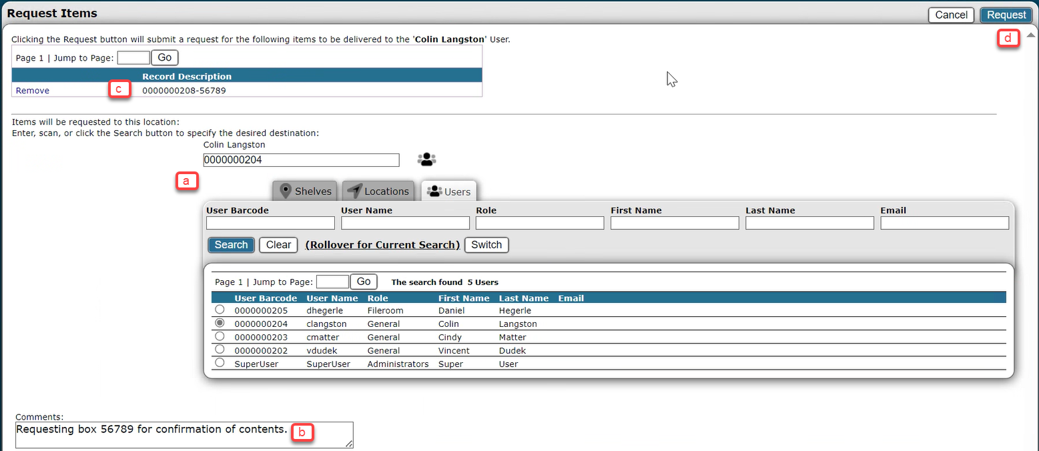Image resolution: width=1039 pixels, height=451 pixels.
Task: Select radio button for user dhegerle
Action: pos(220,310)
